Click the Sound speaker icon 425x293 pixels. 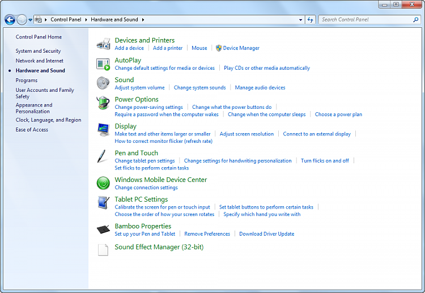point(103,83)
